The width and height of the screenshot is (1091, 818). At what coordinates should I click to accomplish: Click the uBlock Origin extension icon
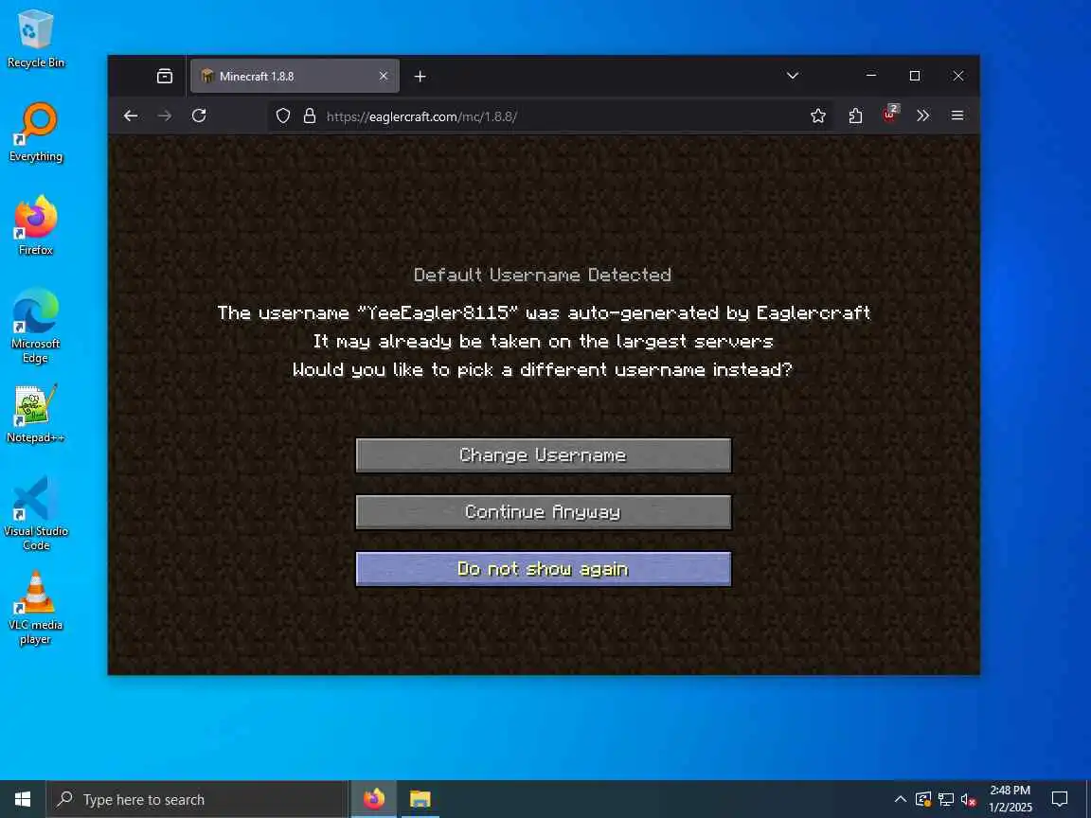[890, 115]
